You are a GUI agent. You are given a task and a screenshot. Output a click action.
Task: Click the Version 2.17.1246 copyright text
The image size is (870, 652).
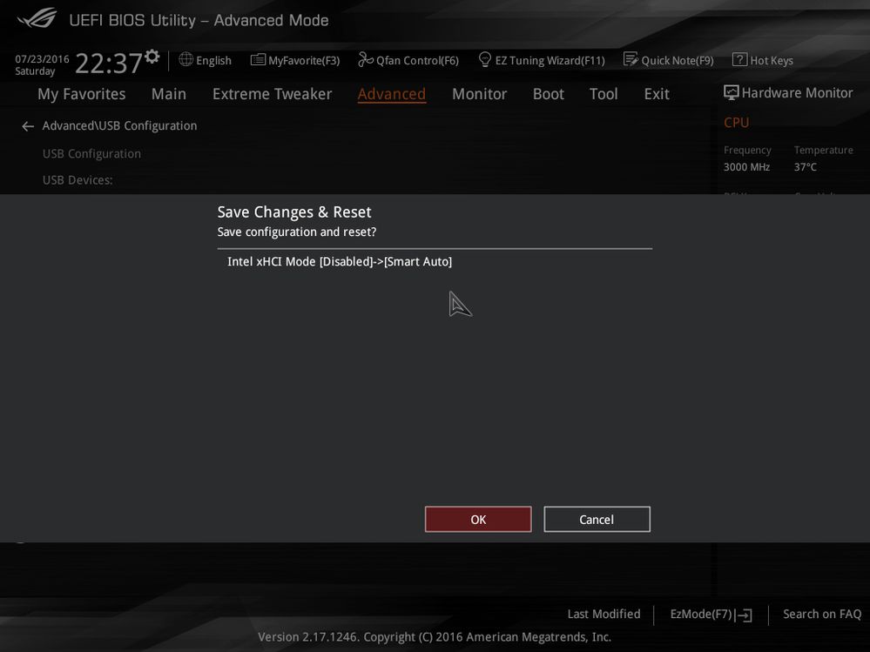click(435, 637)
